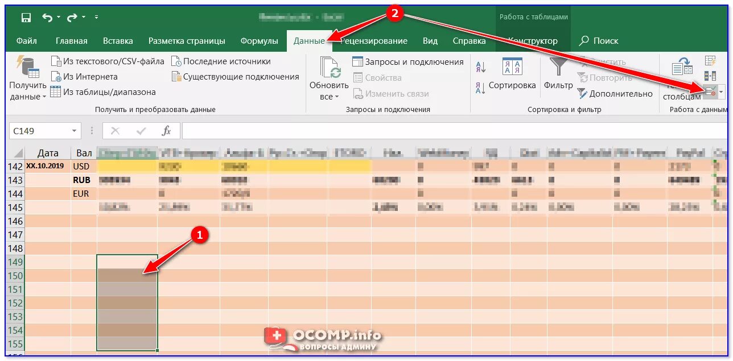
Task: Click the Remove Duplicates icon
Action: pyautogui.click(x=710, y=76)
